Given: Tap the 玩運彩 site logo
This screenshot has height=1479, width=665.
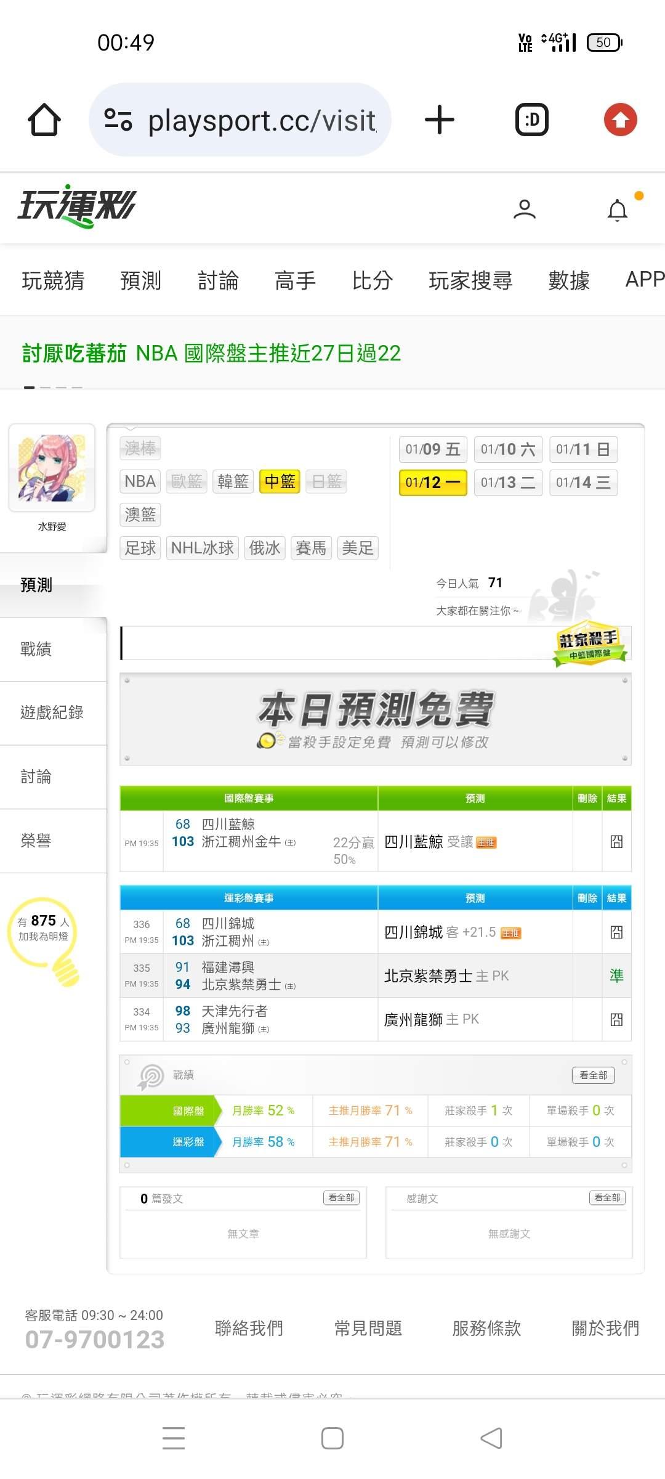Looking at the screenshot, I should pyautogui.click(x=76, y=206).
